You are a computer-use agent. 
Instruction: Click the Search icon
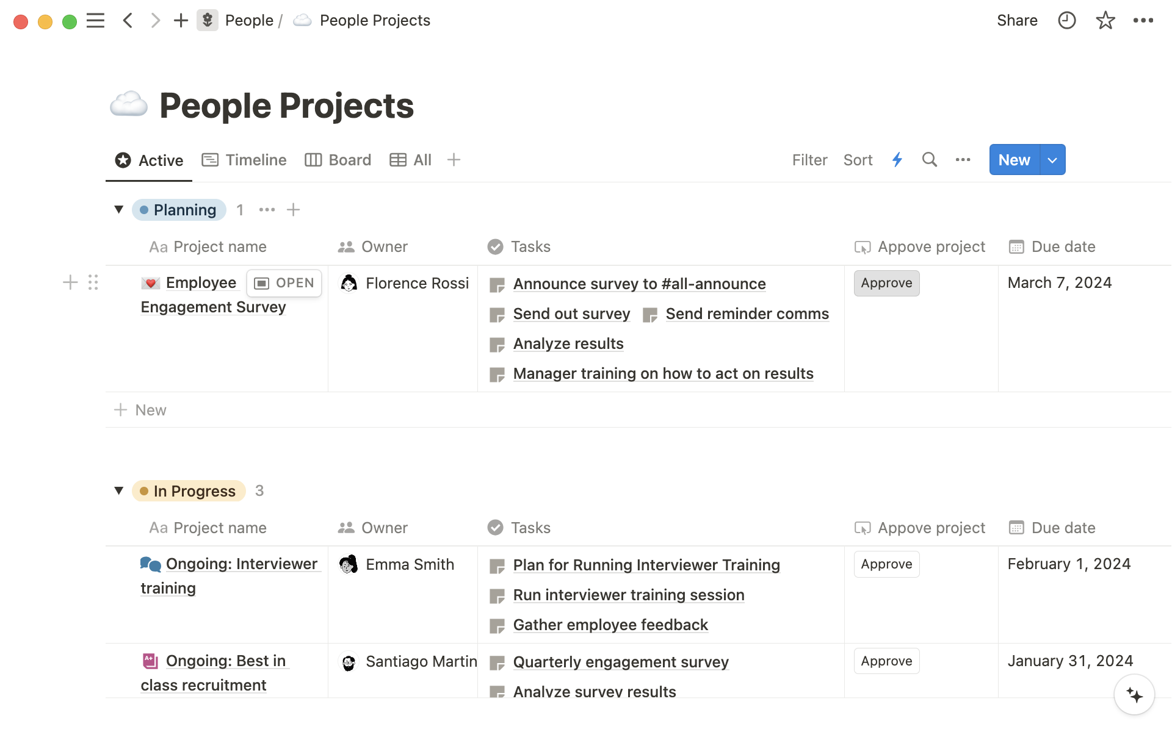click(x=928, y=160)
